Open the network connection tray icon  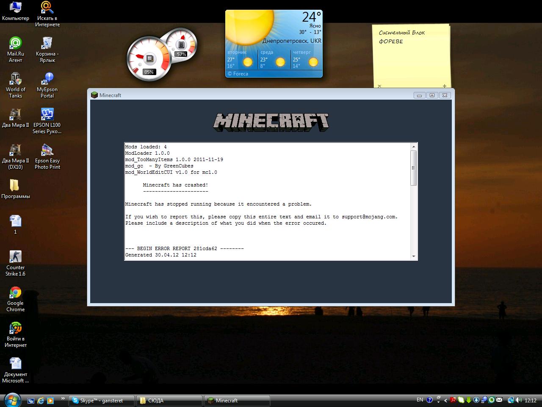coord(511,400)
